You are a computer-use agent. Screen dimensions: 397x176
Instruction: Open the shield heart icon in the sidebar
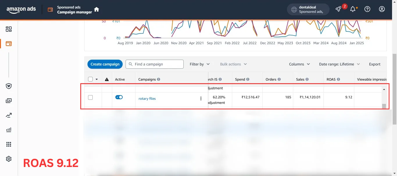(9, 86)
